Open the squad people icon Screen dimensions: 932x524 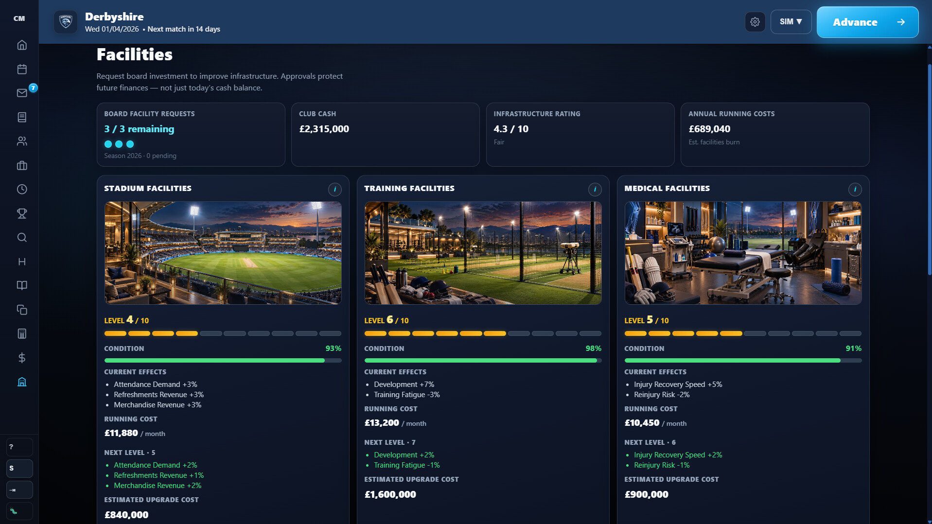(x=22, y=141)
